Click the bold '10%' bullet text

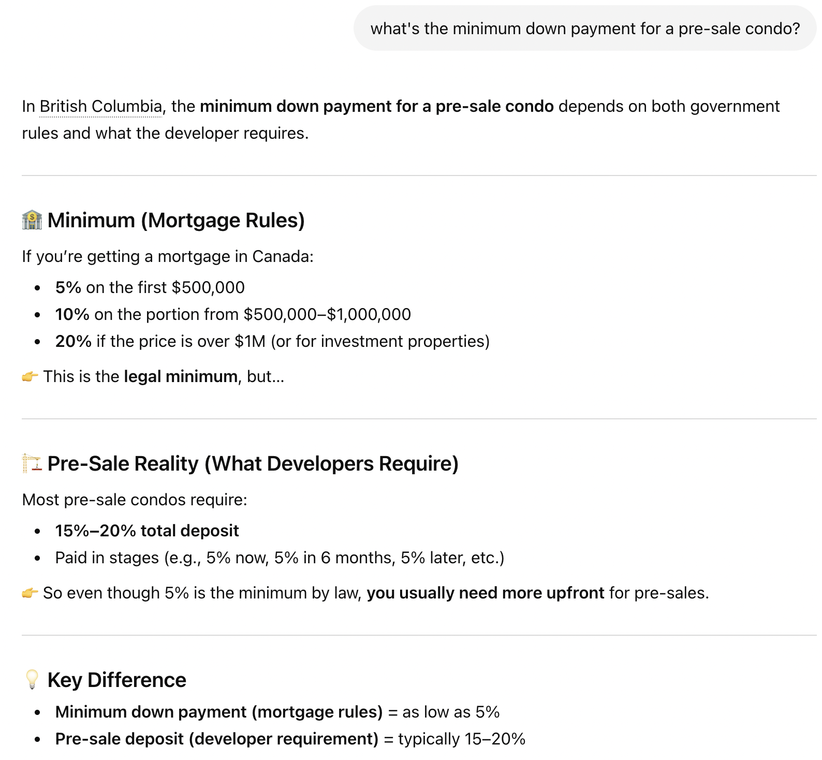coord(72,314)
